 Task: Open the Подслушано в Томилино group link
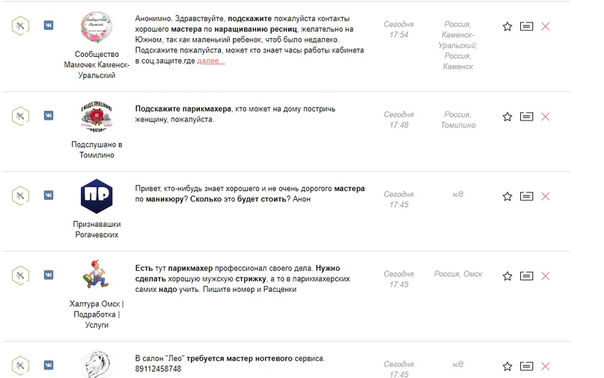coord(97,150)
